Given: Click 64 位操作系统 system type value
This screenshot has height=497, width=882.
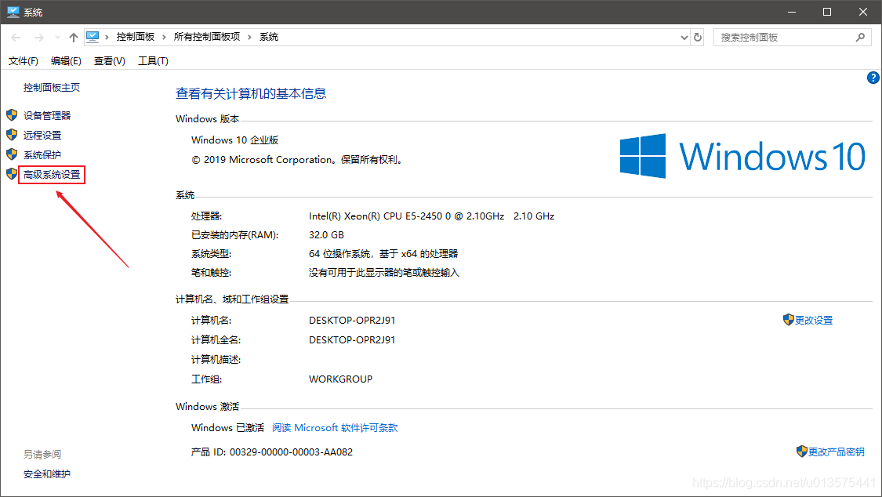Looking at the screenshot, I should coord(383,254).
